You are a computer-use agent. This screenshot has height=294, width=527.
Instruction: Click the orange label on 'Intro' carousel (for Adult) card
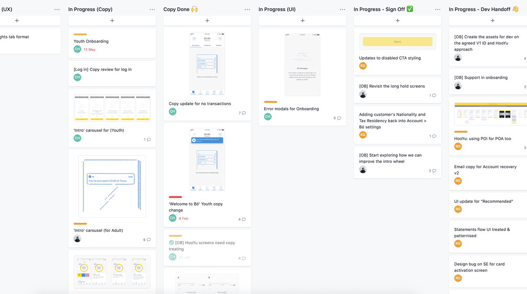[x=80, y=224]
